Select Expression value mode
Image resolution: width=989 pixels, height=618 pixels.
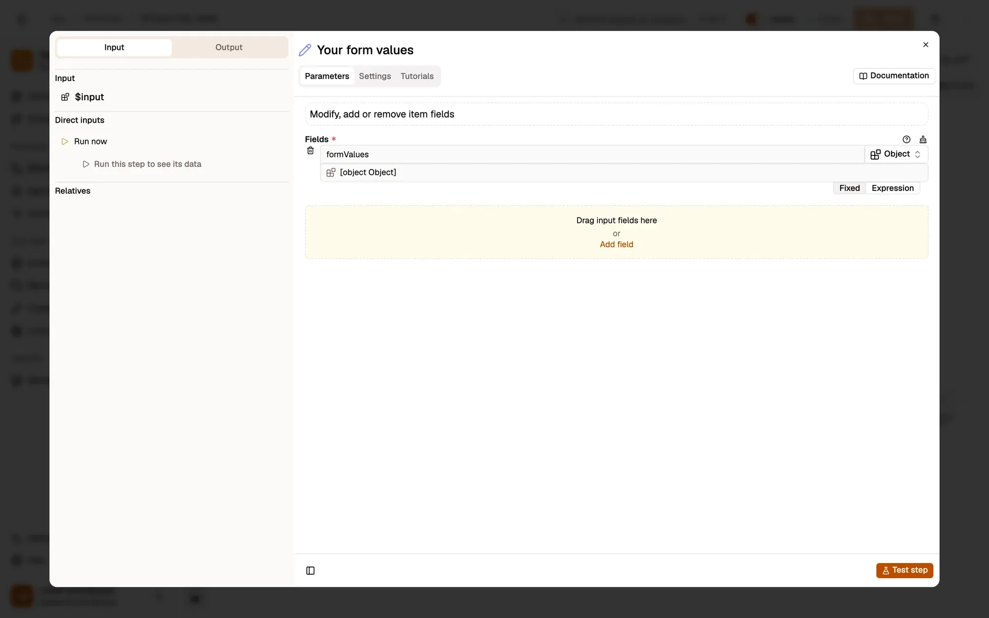tap(893, 188)
